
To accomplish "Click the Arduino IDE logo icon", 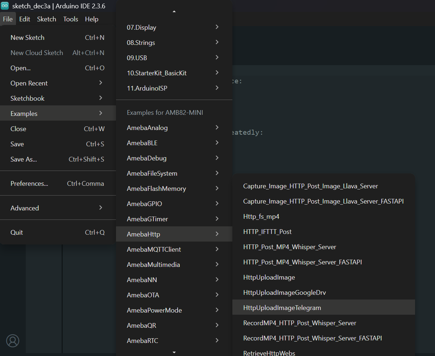I will coord(5,6).
